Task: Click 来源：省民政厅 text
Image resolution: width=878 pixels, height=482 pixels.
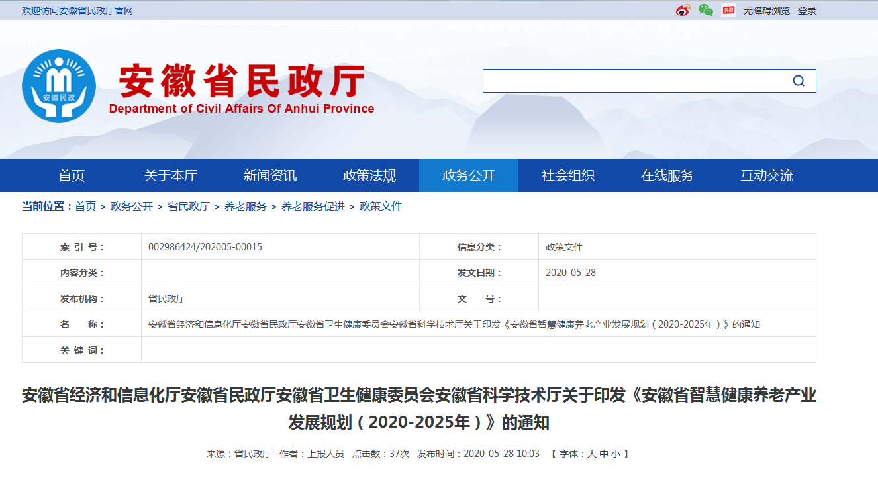Action: pos(239,454)
